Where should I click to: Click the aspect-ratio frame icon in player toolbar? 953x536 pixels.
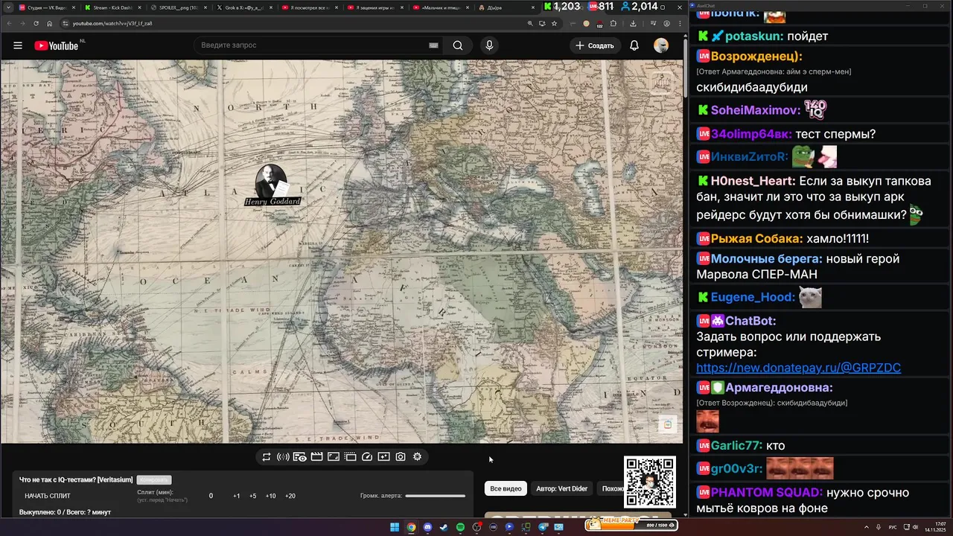point(334,457)
